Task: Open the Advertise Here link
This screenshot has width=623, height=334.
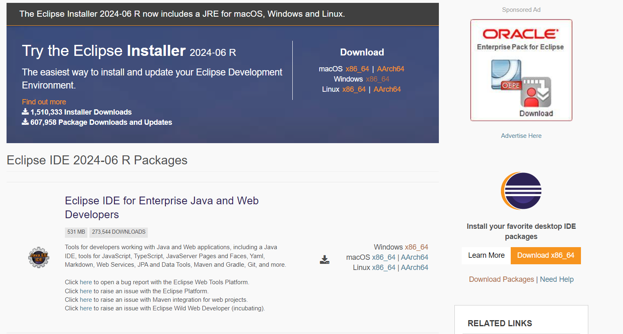Action: tap(521, 136)
